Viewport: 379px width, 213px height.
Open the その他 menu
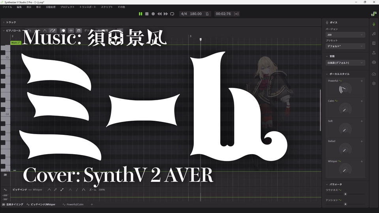tap(121, 7)
